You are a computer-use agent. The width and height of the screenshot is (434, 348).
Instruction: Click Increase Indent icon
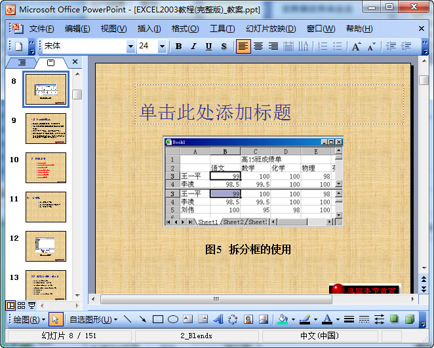coord(406,46)
